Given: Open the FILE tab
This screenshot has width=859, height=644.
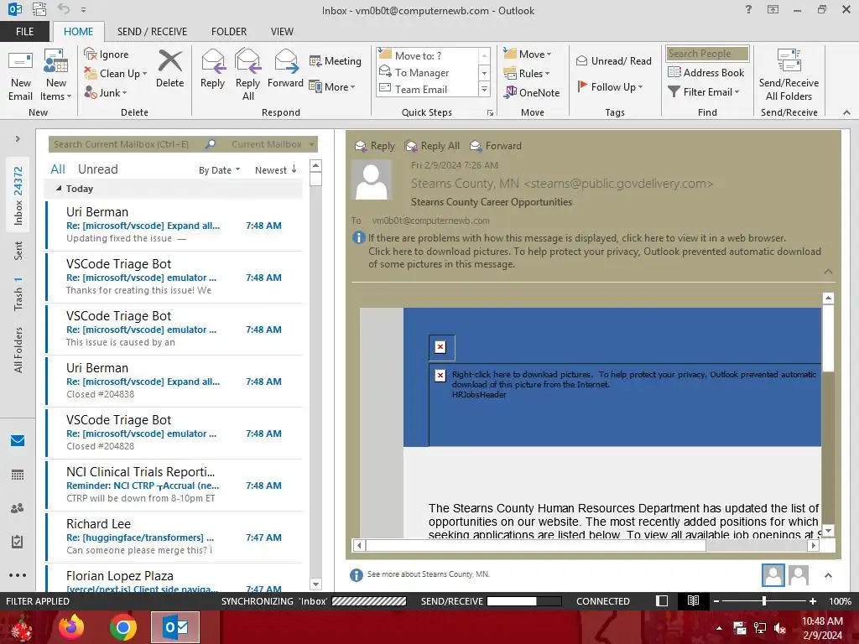Looking at the screenshot, I should [24, 31].
